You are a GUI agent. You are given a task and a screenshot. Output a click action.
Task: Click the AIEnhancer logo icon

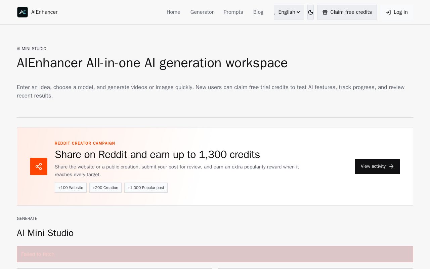[23, 12]
